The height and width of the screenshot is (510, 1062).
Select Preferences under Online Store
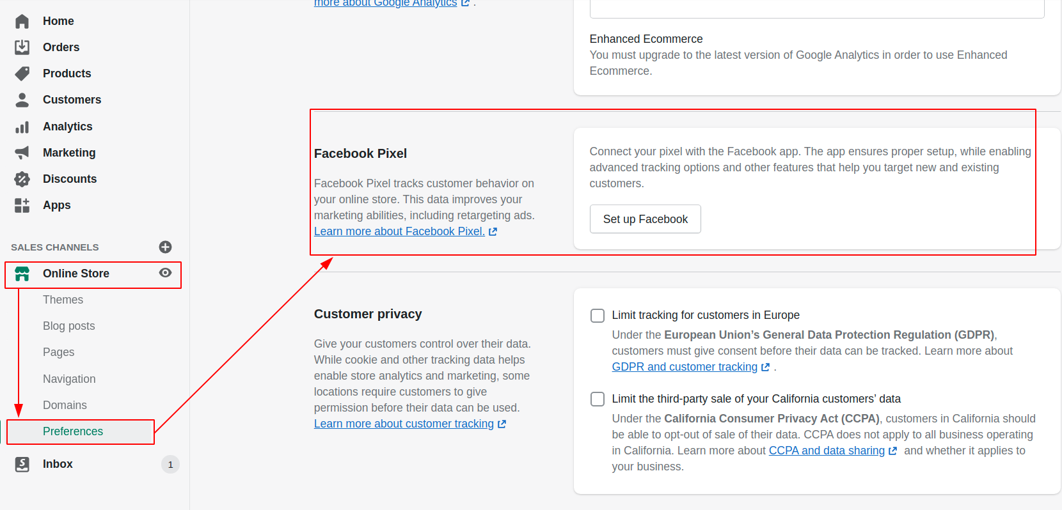point(73,431)
